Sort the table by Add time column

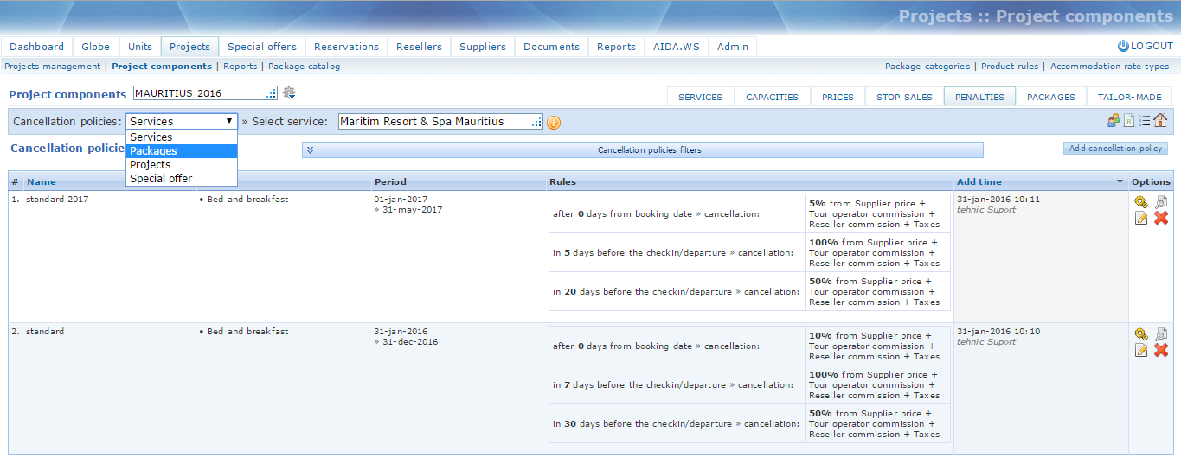tap(979, 182)
